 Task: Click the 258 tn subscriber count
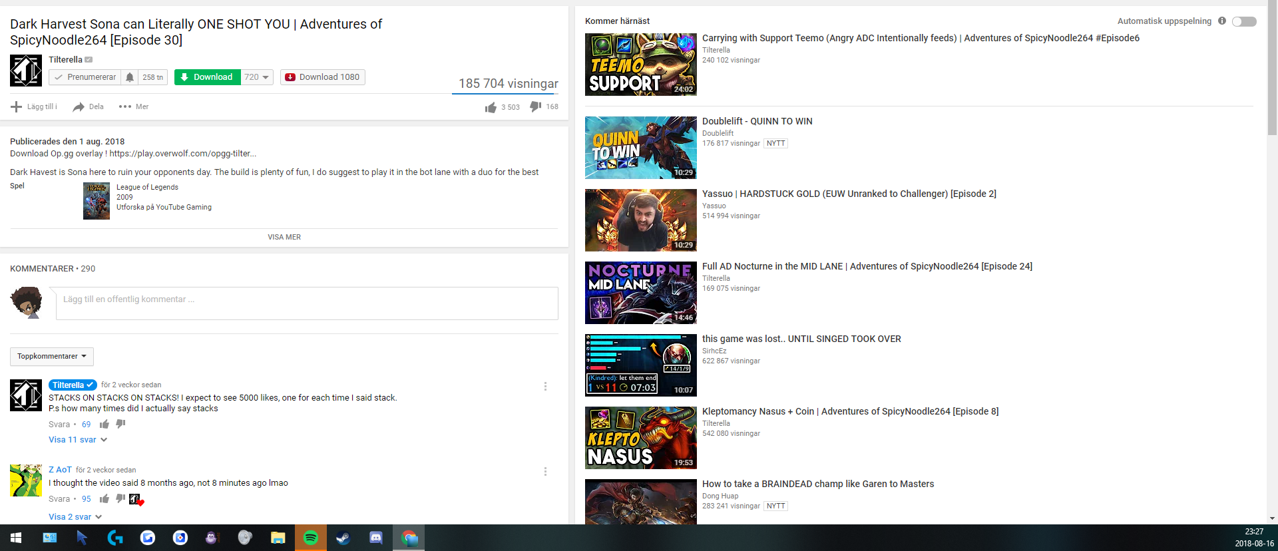click(152, 77)
